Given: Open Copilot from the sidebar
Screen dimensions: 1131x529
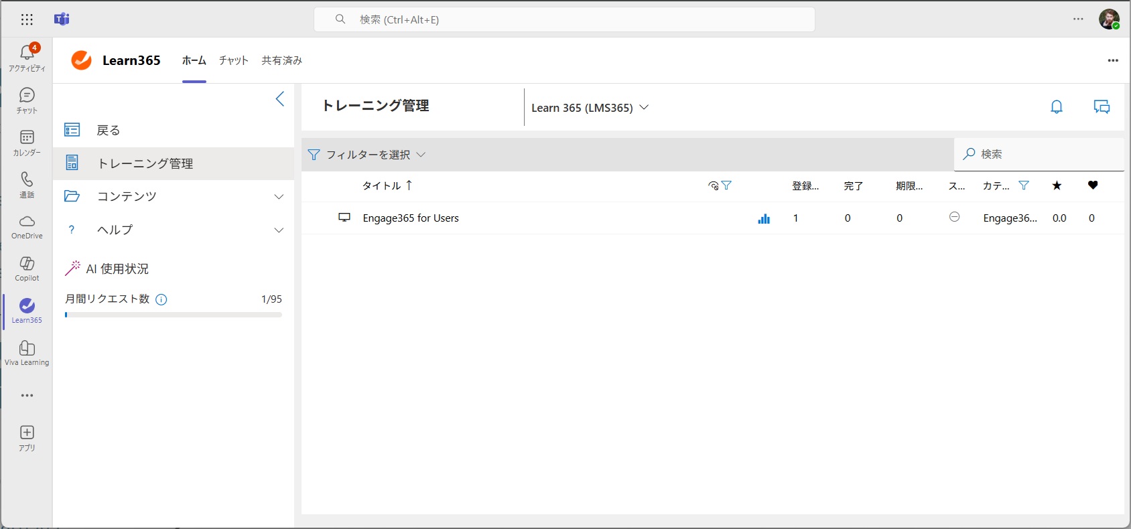Looking at the screenshot, I should coord(27,269).
